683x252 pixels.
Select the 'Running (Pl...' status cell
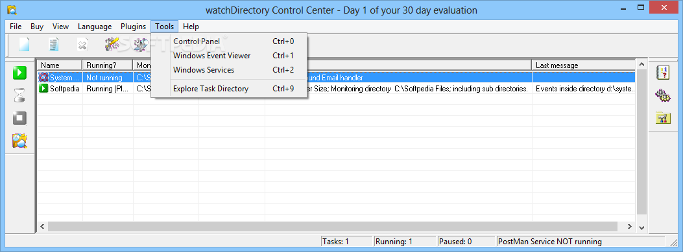[108, 89]
